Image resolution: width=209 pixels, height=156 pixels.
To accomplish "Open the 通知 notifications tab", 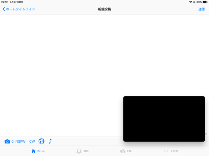I will pyautogui.click(x=82, y=151).
